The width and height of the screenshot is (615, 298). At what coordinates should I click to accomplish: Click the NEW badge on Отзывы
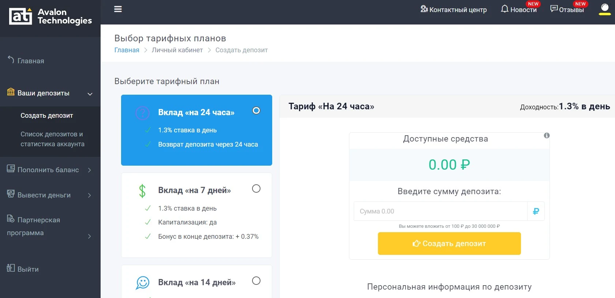click(x=580, y=4)
